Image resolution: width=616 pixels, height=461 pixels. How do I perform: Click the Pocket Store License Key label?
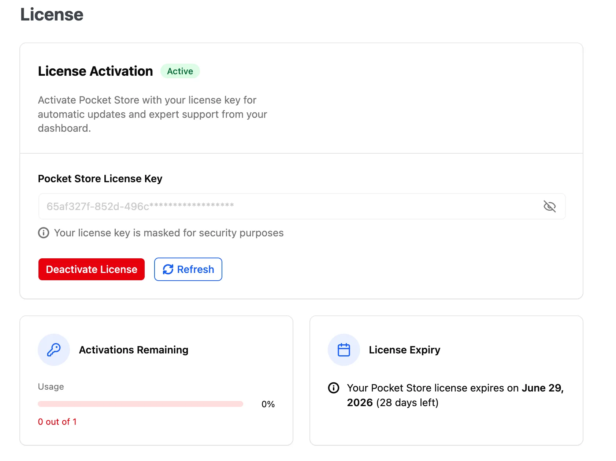coord(100,179)
